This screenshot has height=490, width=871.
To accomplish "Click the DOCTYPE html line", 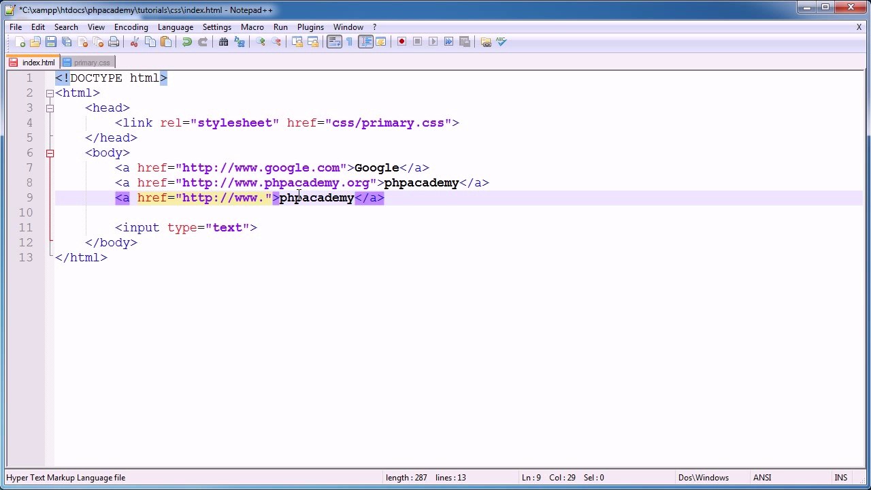I will (x=111, y=78).
